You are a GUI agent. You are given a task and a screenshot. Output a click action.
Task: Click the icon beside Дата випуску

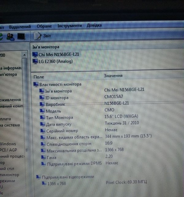coord(42,124)
